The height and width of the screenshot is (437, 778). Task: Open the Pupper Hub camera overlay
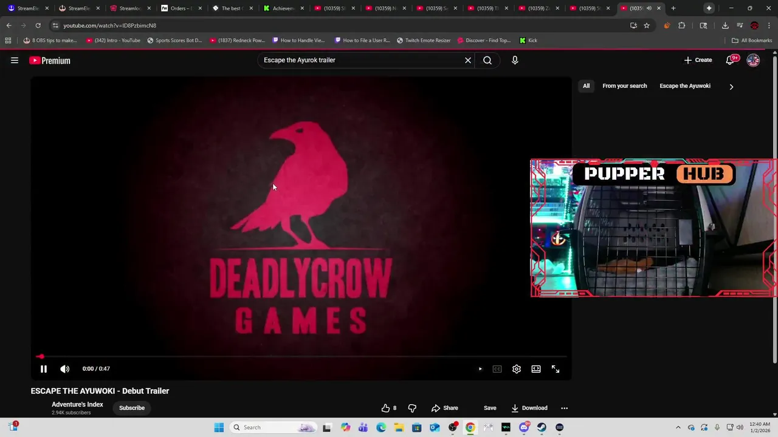tap(653, 228)
